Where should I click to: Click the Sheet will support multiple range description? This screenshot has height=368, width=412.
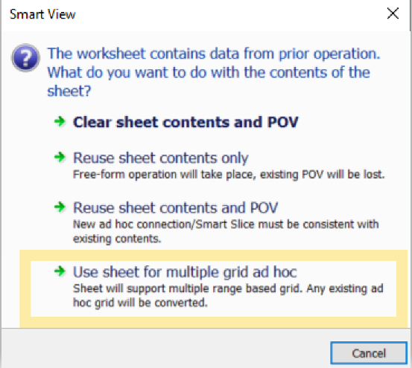tap(228, 295)
